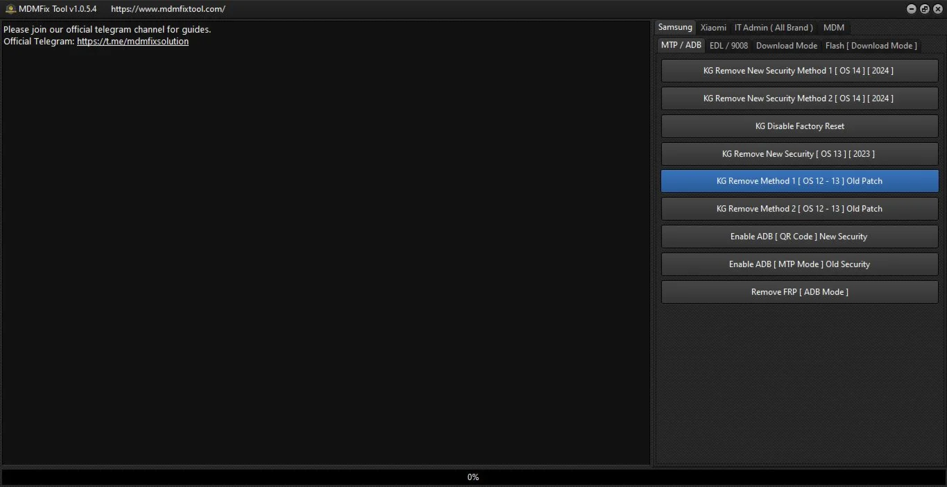Click the 0% progress bar
Viewport: 947px width, 487px height.
[x=473, y=477]
